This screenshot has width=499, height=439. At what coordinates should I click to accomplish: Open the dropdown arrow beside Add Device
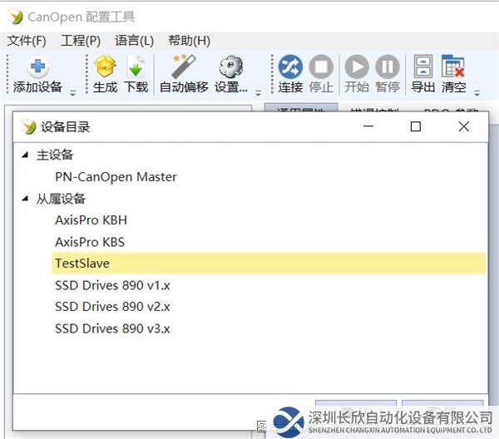(72, 91)
